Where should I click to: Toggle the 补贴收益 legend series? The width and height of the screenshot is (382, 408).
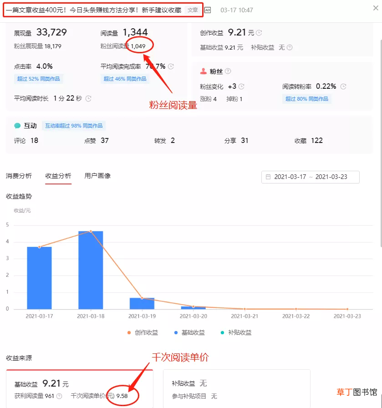pyautogui.click(x=236, y=332)
